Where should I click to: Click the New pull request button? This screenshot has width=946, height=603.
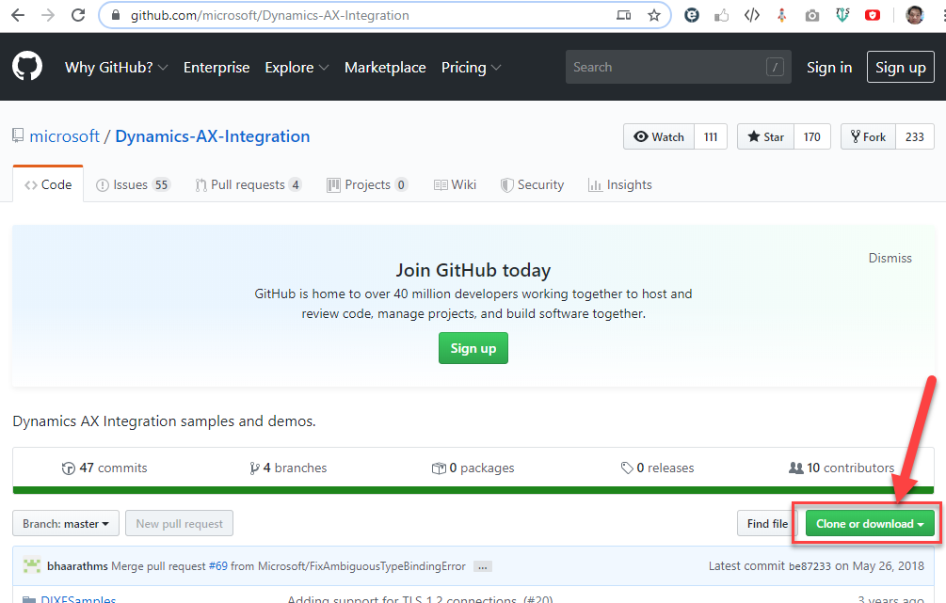[179, 523]
